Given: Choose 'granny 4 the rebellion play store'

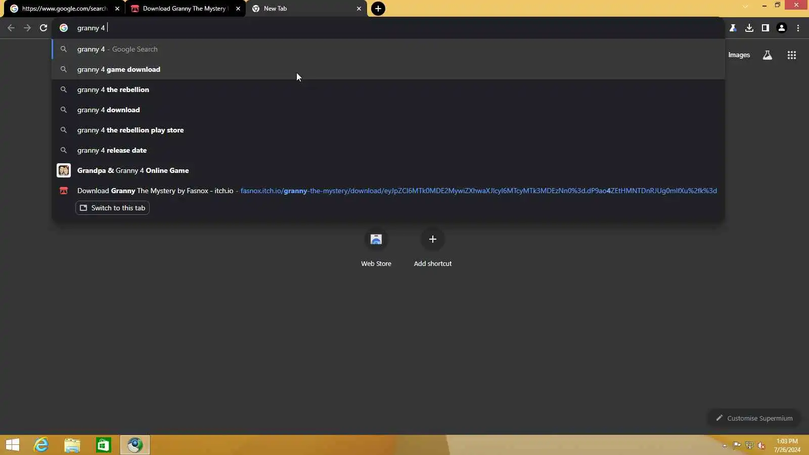Looking at the screenshot, I should click(388, 130).
